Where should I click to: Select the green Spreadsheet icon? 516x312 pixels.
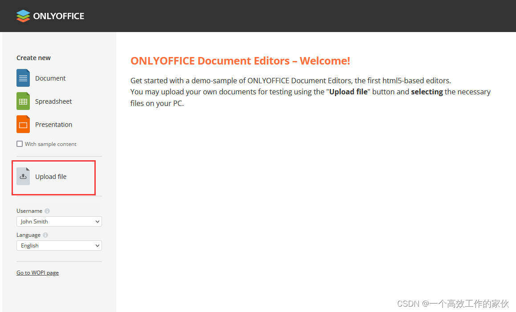point(23,101)
